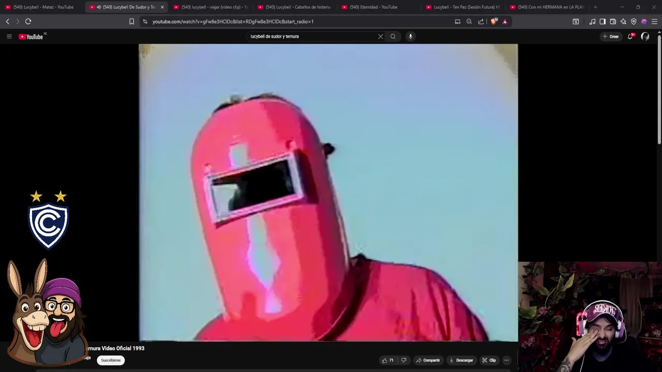Open the Brave VPN shield icon
662x372 pixels.
[634, 21]
